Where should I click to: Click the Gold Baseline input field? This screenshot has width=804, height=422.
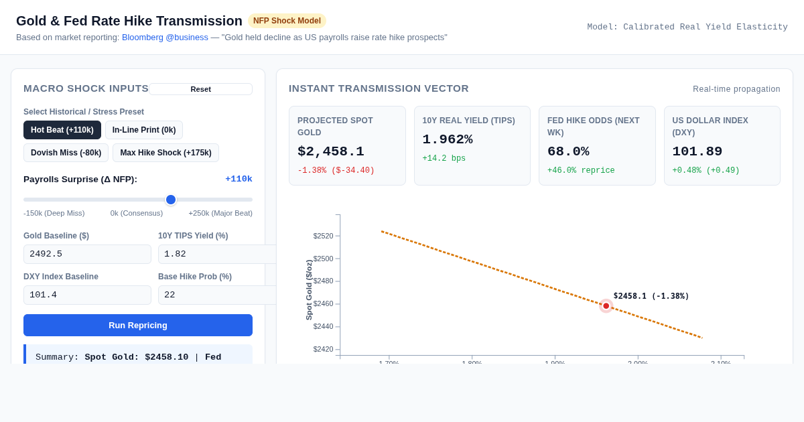coord(87,254)
